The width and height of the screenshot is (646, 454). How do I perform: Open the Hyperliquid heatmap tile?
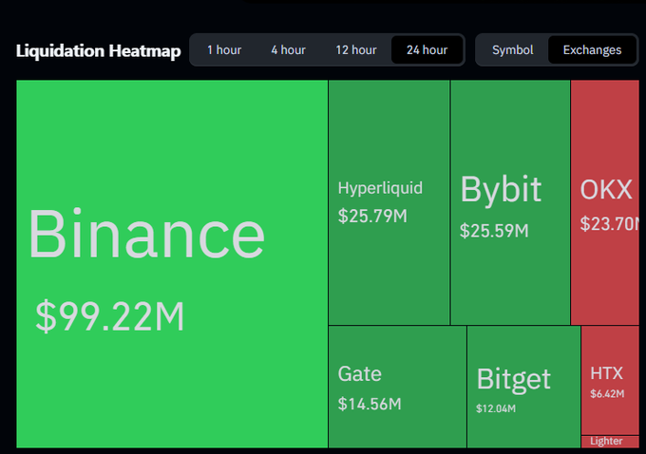(389, 202)
